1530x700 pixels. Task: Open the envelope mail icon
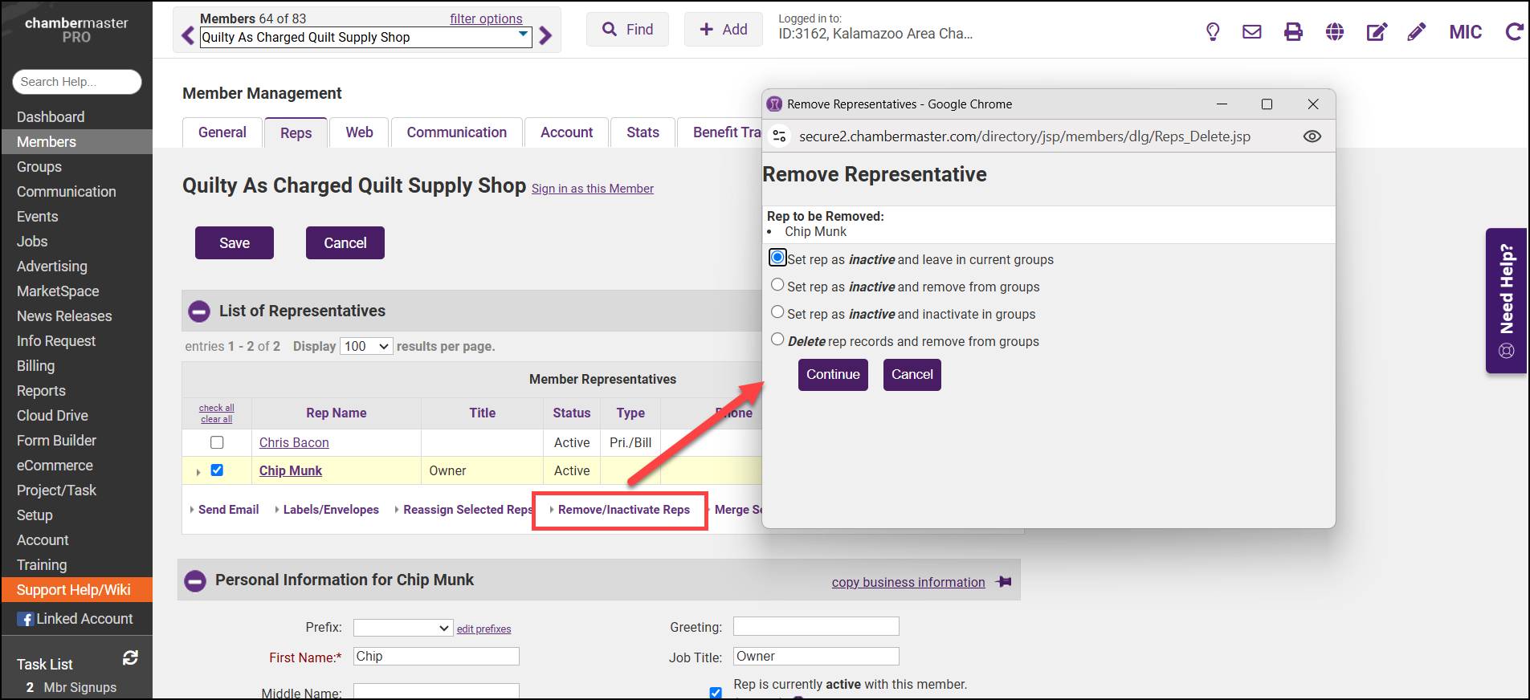pyautogui.click(x=1251, y=31)
